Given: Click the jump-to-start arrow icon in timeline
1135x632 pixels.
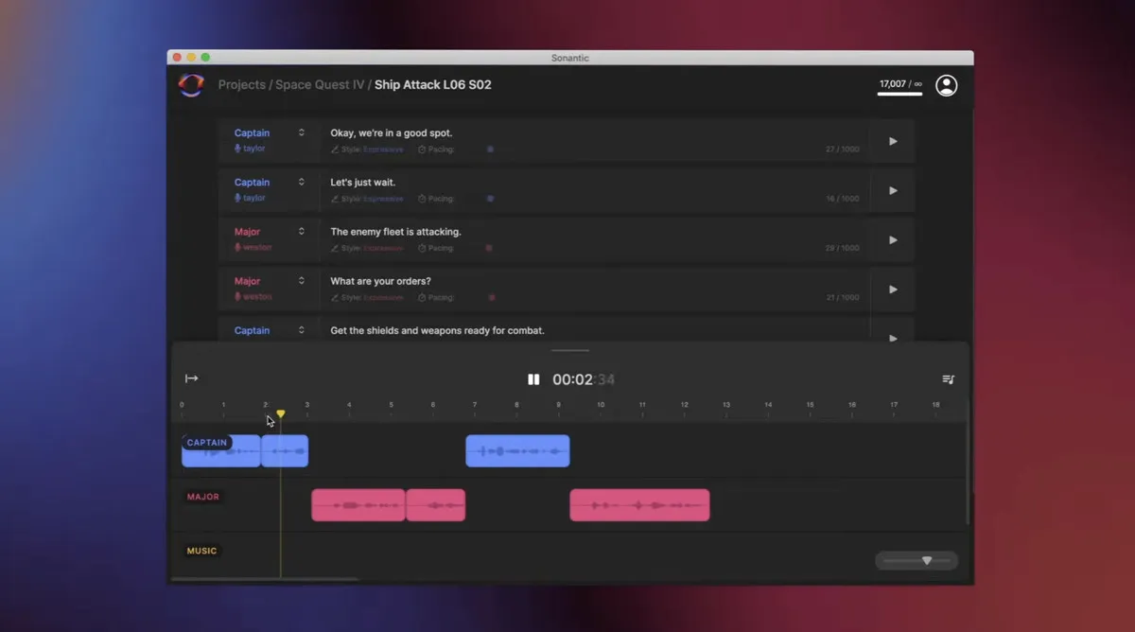Looking at the screenshot, I should click(x=192, y=378).
